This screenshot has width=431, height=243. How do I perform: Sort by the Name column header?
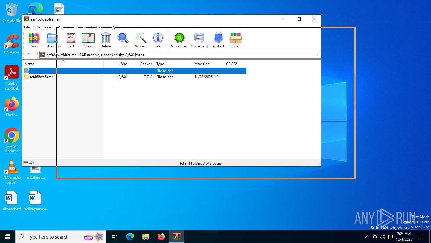tap(63, 64)
